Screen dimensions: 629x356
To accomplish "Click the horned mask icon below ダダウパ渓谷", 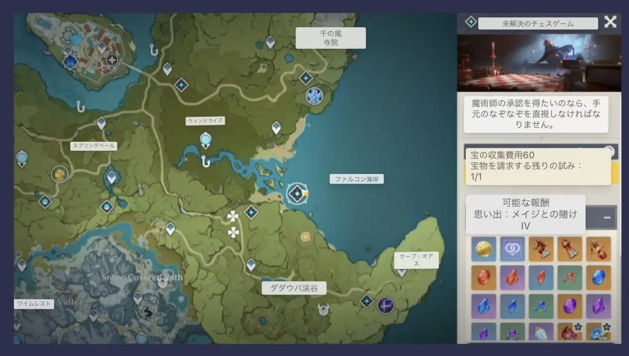I will [x=323, y=309].
